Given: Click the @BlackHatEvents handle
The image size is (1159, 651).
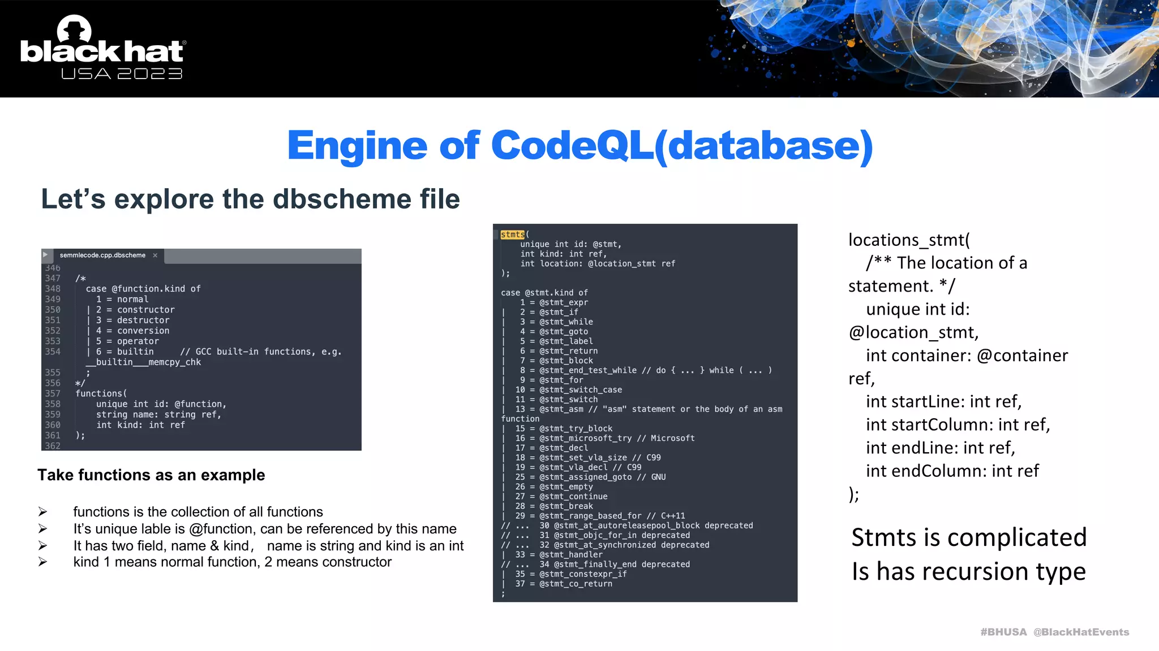Looking at the screenshot, I should tap(1081, 632).
